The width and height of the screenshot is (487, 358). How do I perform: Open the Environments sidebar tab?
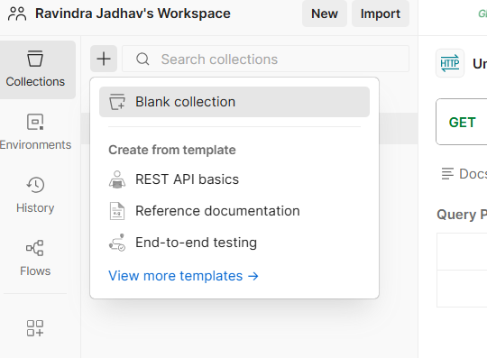coord(35,133)
